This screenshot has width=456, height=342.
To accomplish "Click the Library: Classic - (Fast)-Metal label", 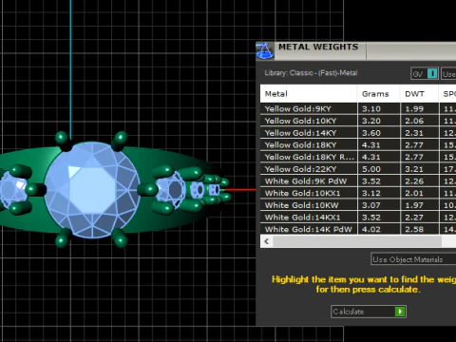I will pyautogui.click(x=311, y=73).
